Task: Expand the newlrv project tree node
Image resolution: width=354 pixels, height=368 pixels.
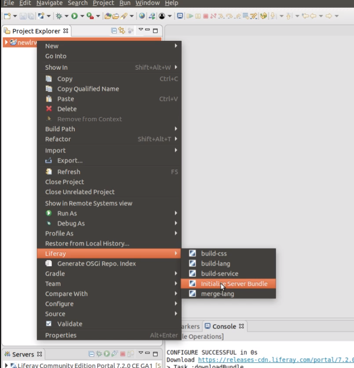Action: coord(6,42)
